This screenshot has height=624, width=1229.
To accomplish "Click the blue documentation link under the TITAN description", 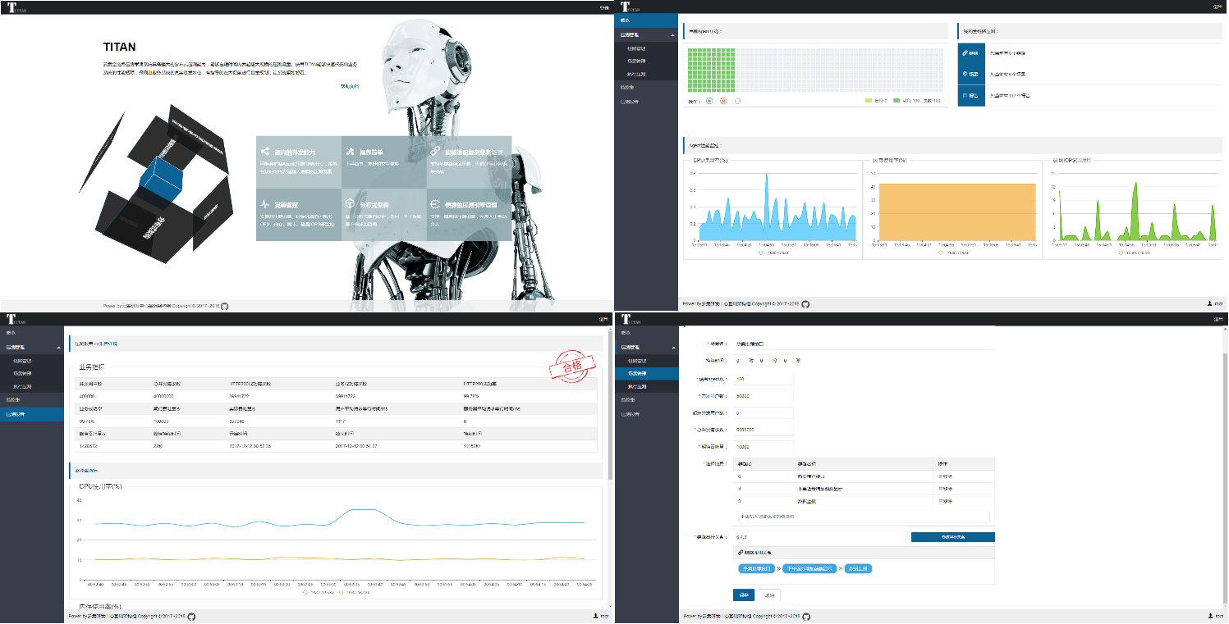I will pos(349,86).
